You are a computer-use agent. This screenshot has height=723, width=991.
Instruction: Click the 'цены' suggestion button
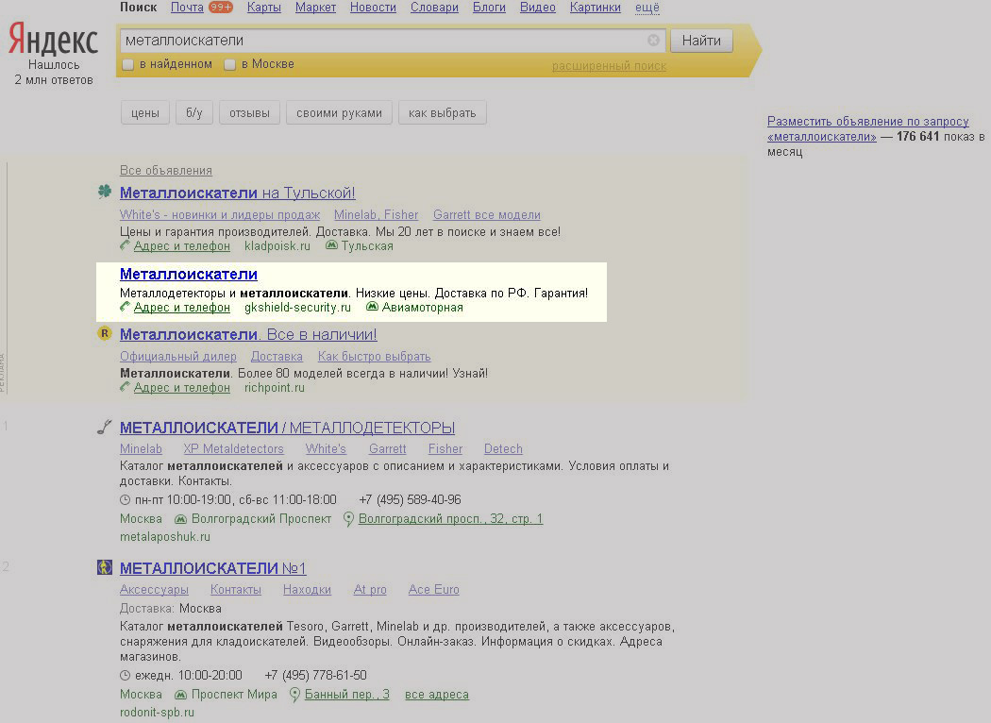pos(145,113)
